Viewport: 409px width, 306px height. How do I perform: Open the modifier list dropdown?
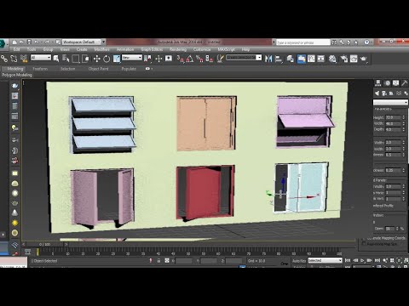pyautogui.click(x=390, y=102)
